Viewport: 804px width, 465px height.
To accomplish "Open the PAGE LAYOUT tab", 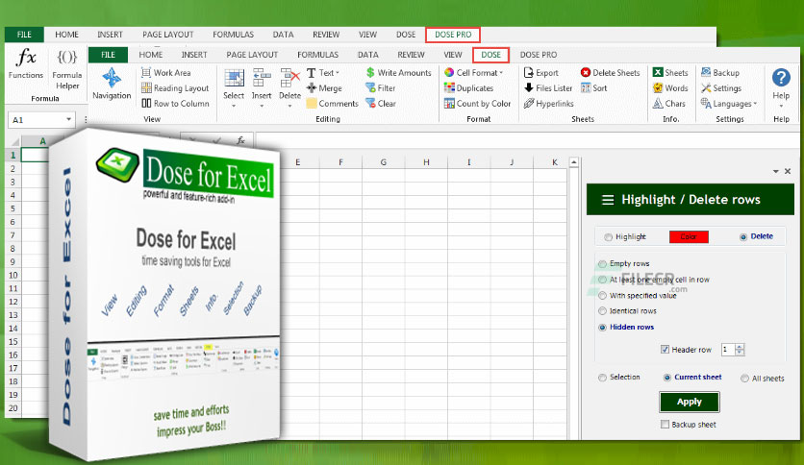I will pyautogui.click(x=252, y=55).
